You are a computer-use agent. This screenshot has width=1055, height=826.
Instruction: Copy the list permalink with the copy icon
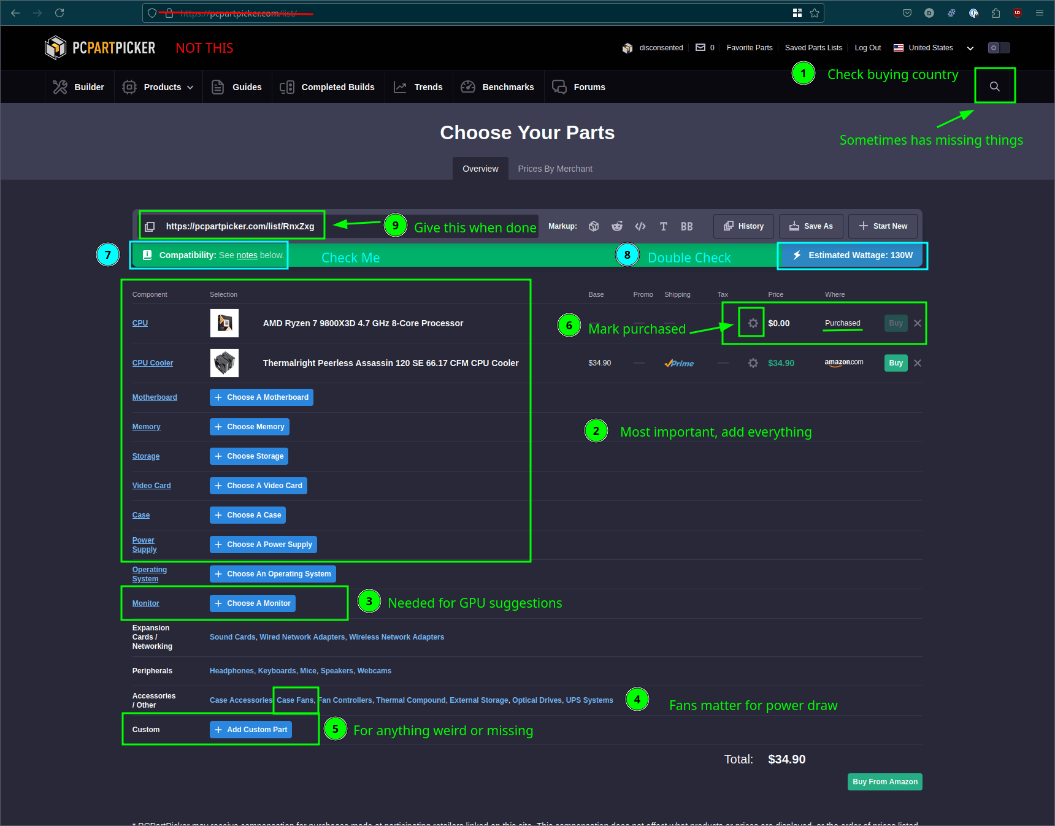(x=150, y=226)
